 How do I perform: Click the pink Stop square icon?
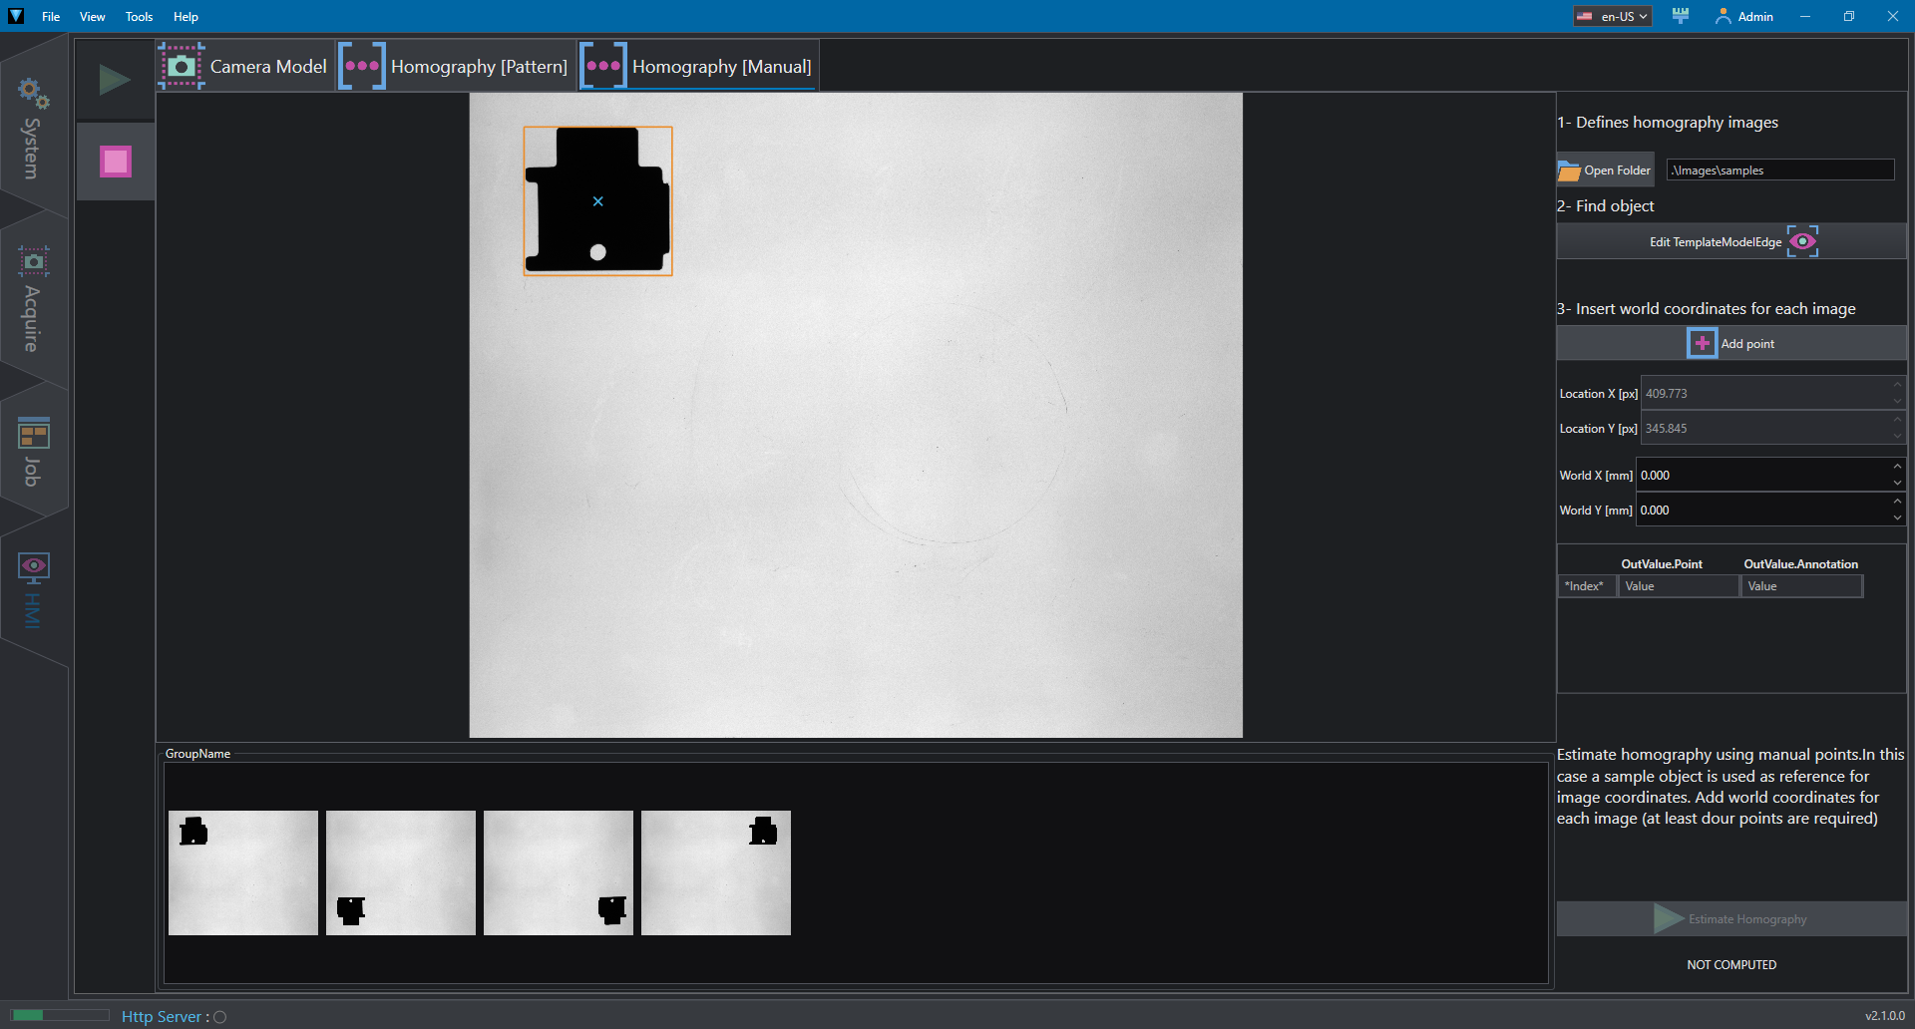116,162
